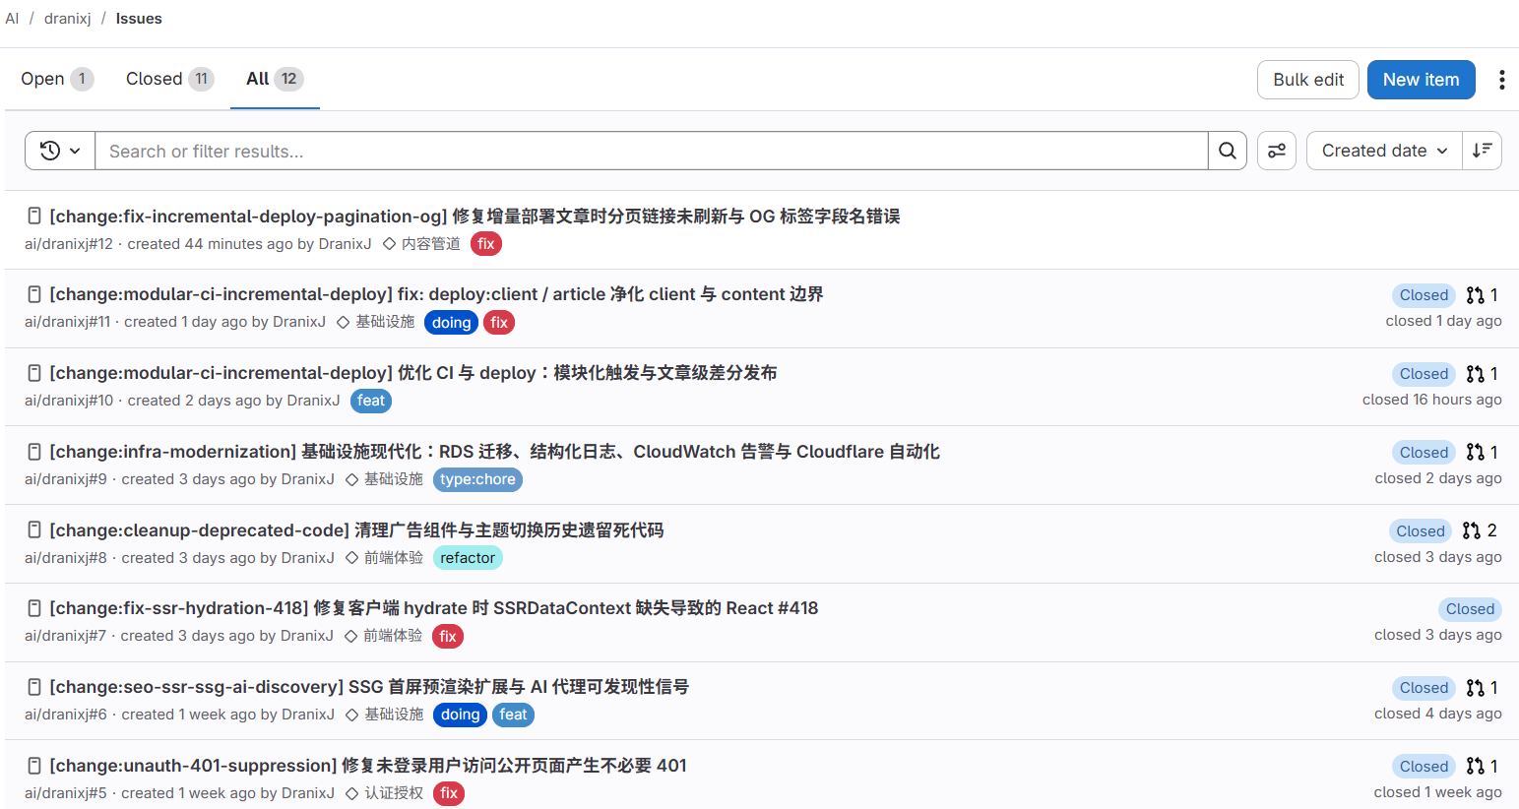The height and width of the screenshot is (809, 1519).
Task: Click the Bulk edit button
Action: 1308,80
